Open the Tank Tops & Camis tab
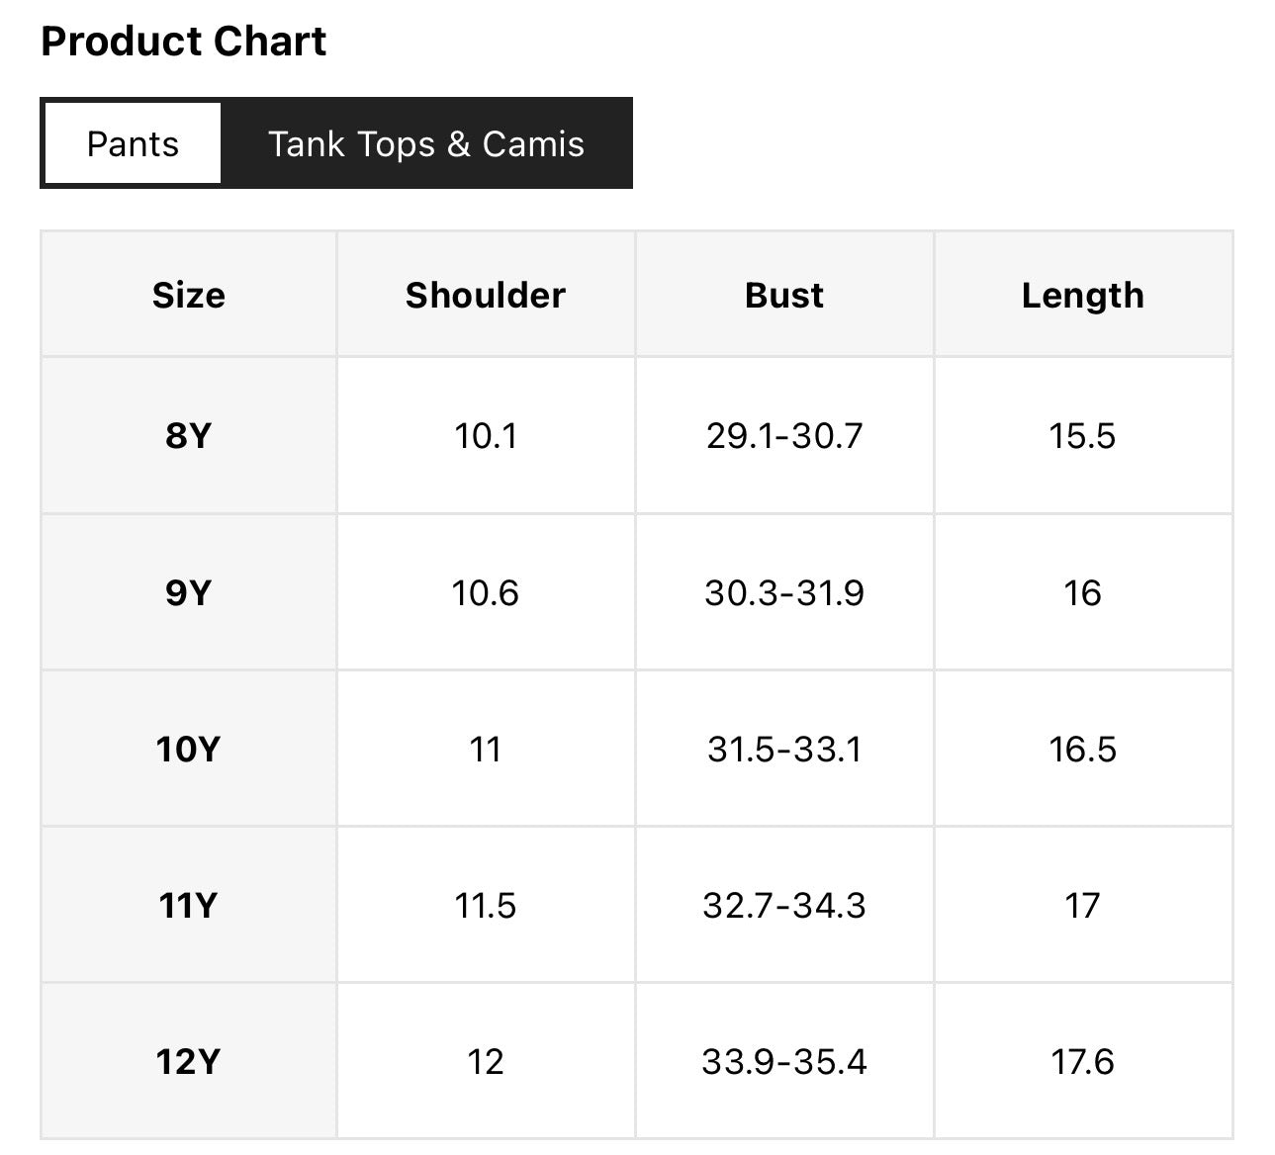The width and height of the screenshot is (1275, 1155). pos(426,143)
